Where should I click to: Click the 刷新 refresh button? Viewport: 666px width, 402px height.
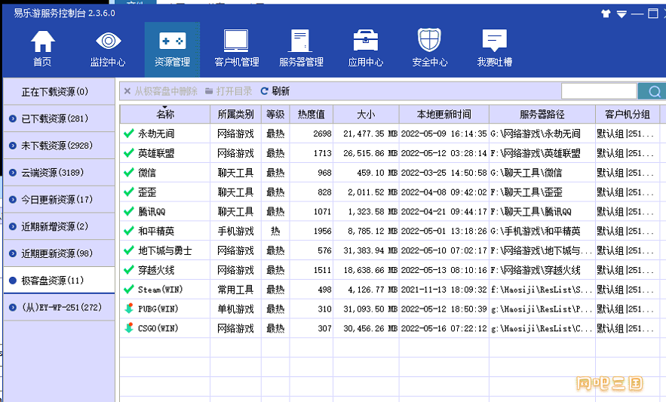[275, 91]
